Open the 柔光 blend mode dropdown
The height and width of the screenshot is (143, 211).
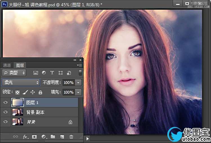[x=21, y=82]
